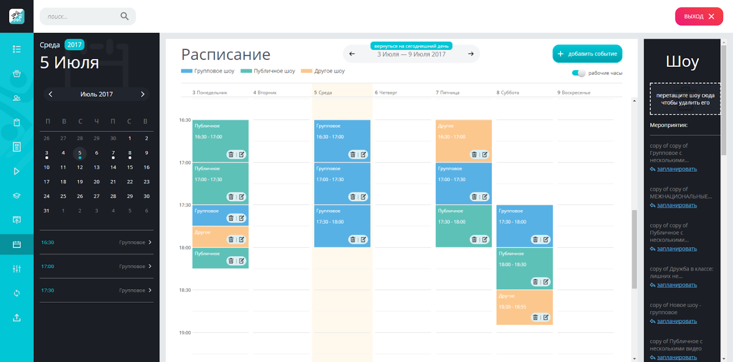Click the app logo in top-left corner

(16, 16)
